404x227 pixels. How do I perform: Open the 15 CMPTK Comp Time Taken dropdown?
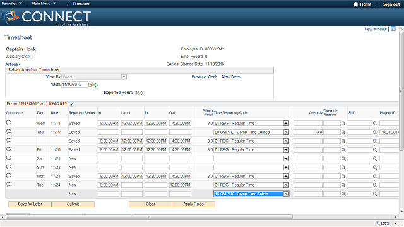coord(286,194)
